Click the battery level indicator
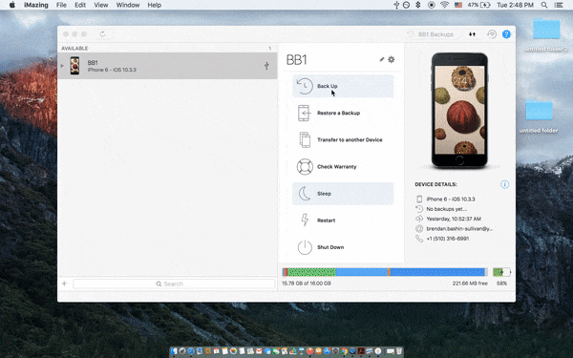Image resolution: width=573 pixels, height=358 pixels. 501,272
